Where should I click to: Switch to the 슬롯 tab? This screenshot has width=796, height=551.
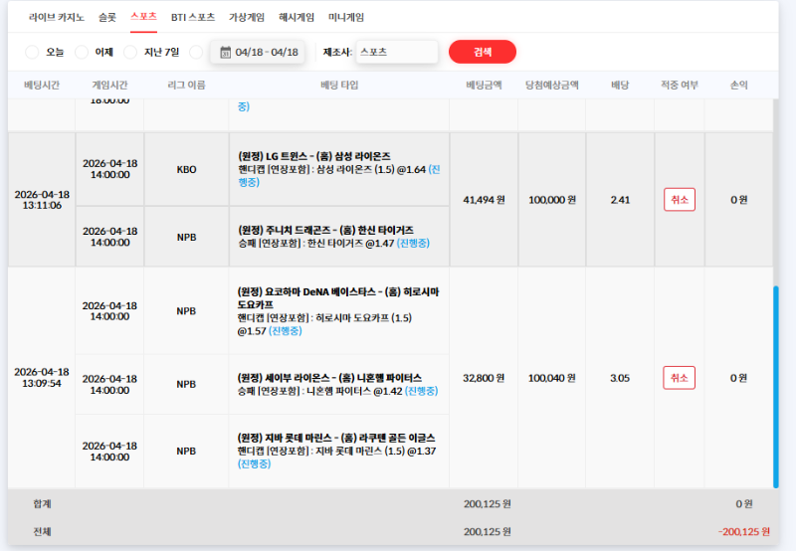point(107,17)
